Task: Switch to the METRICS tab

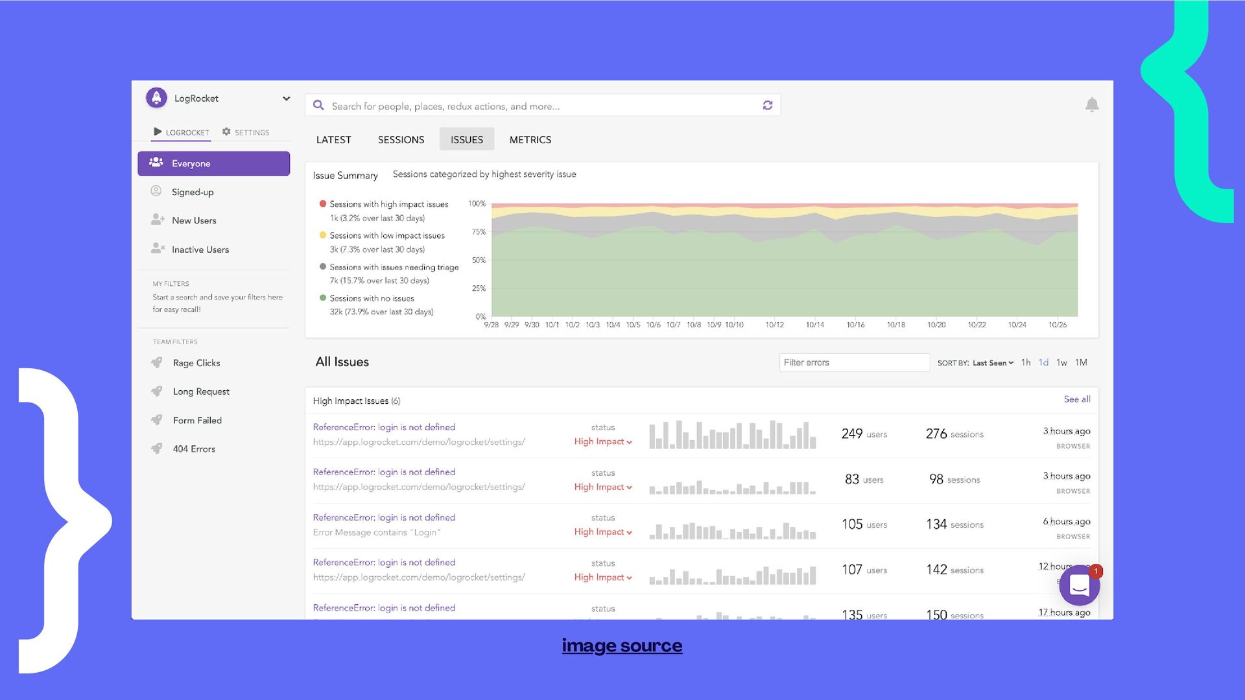Action: click(x=530, y=139)
